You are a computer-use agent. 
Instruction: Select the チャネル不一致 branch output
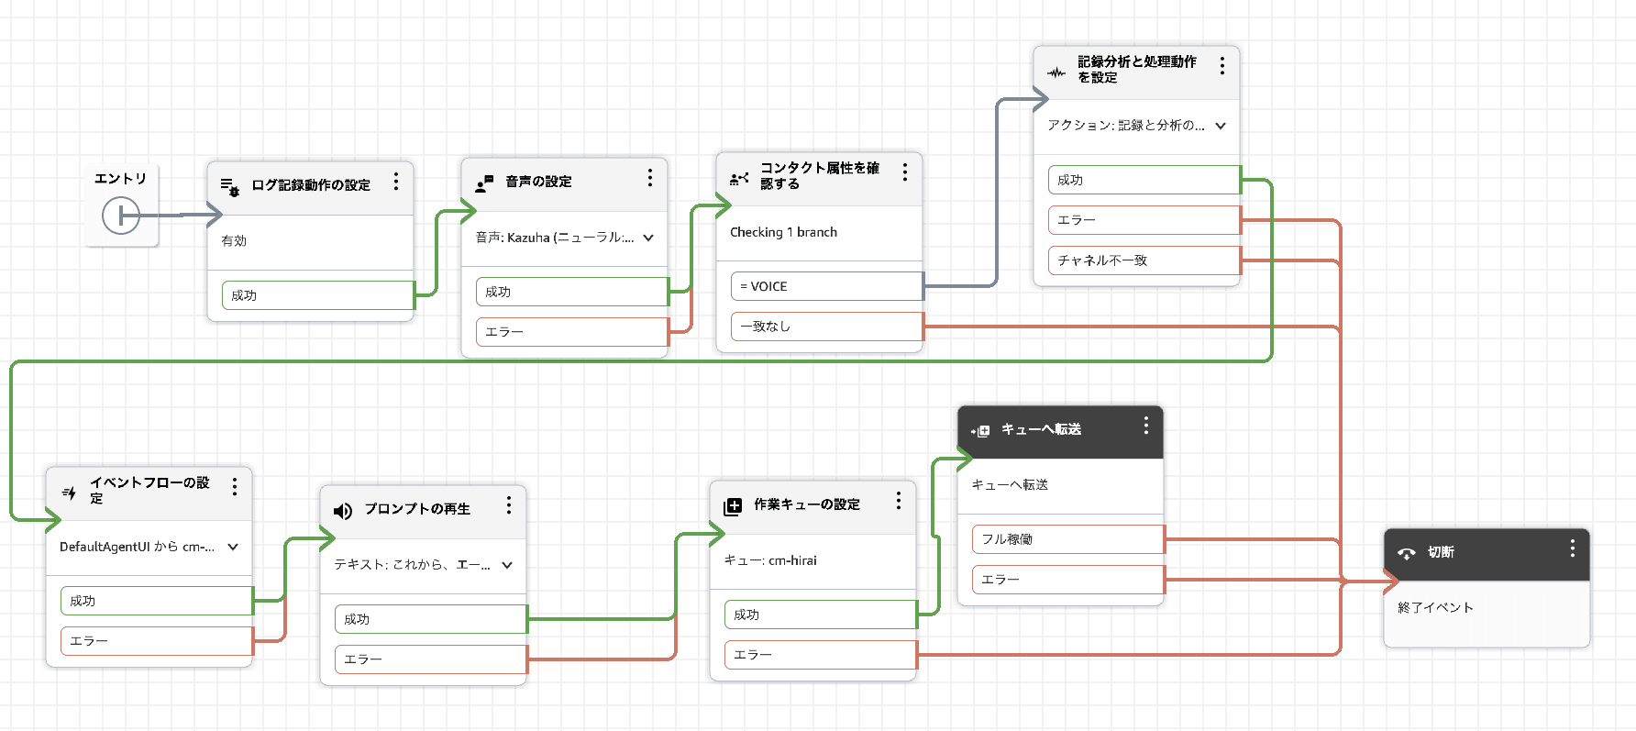tap(1144, 260)
